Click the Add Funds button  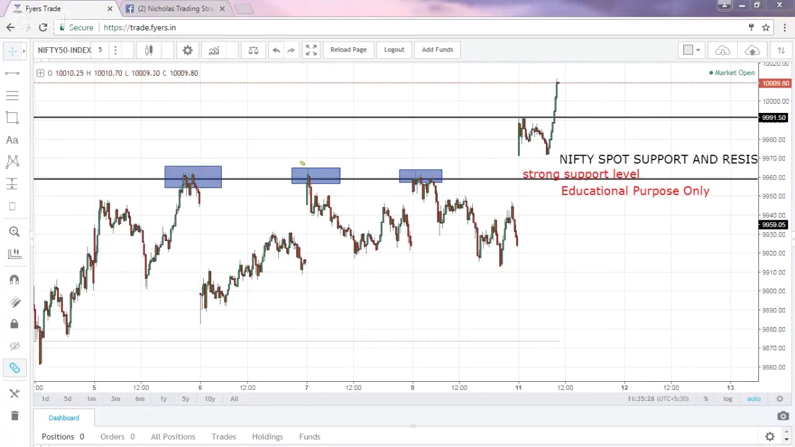[x=438, y=50]
